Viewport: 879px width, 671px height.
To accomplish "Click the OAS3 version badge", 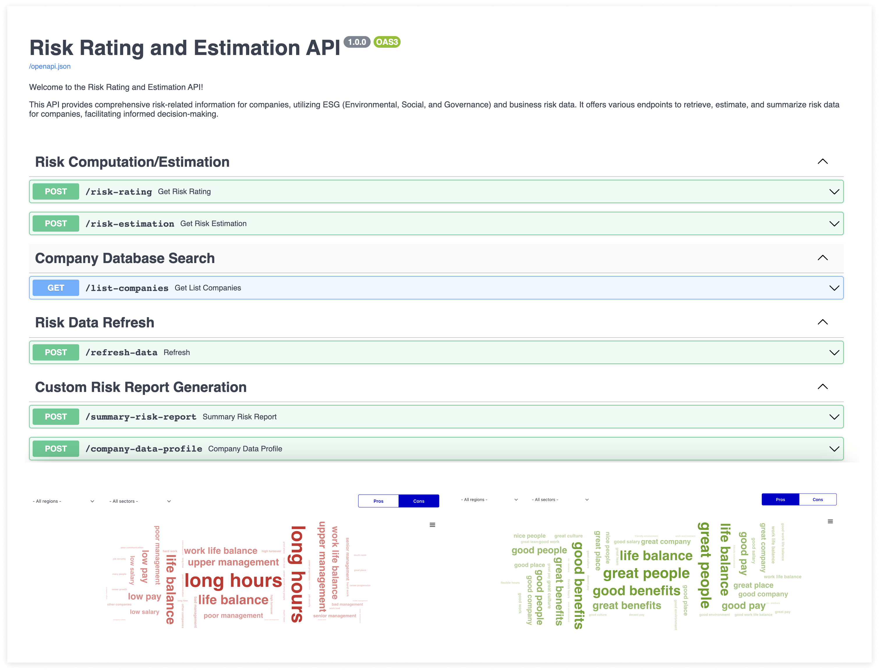I will point(387,42).
